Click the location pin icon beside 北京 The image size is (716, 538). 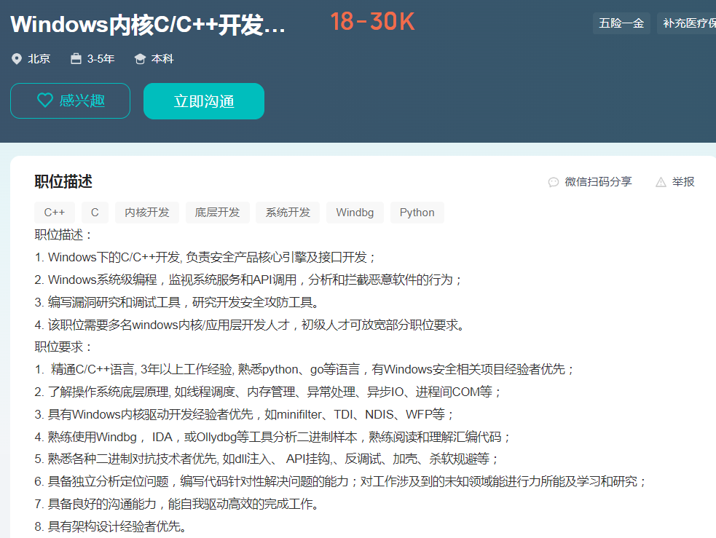[x=17, y=59]
